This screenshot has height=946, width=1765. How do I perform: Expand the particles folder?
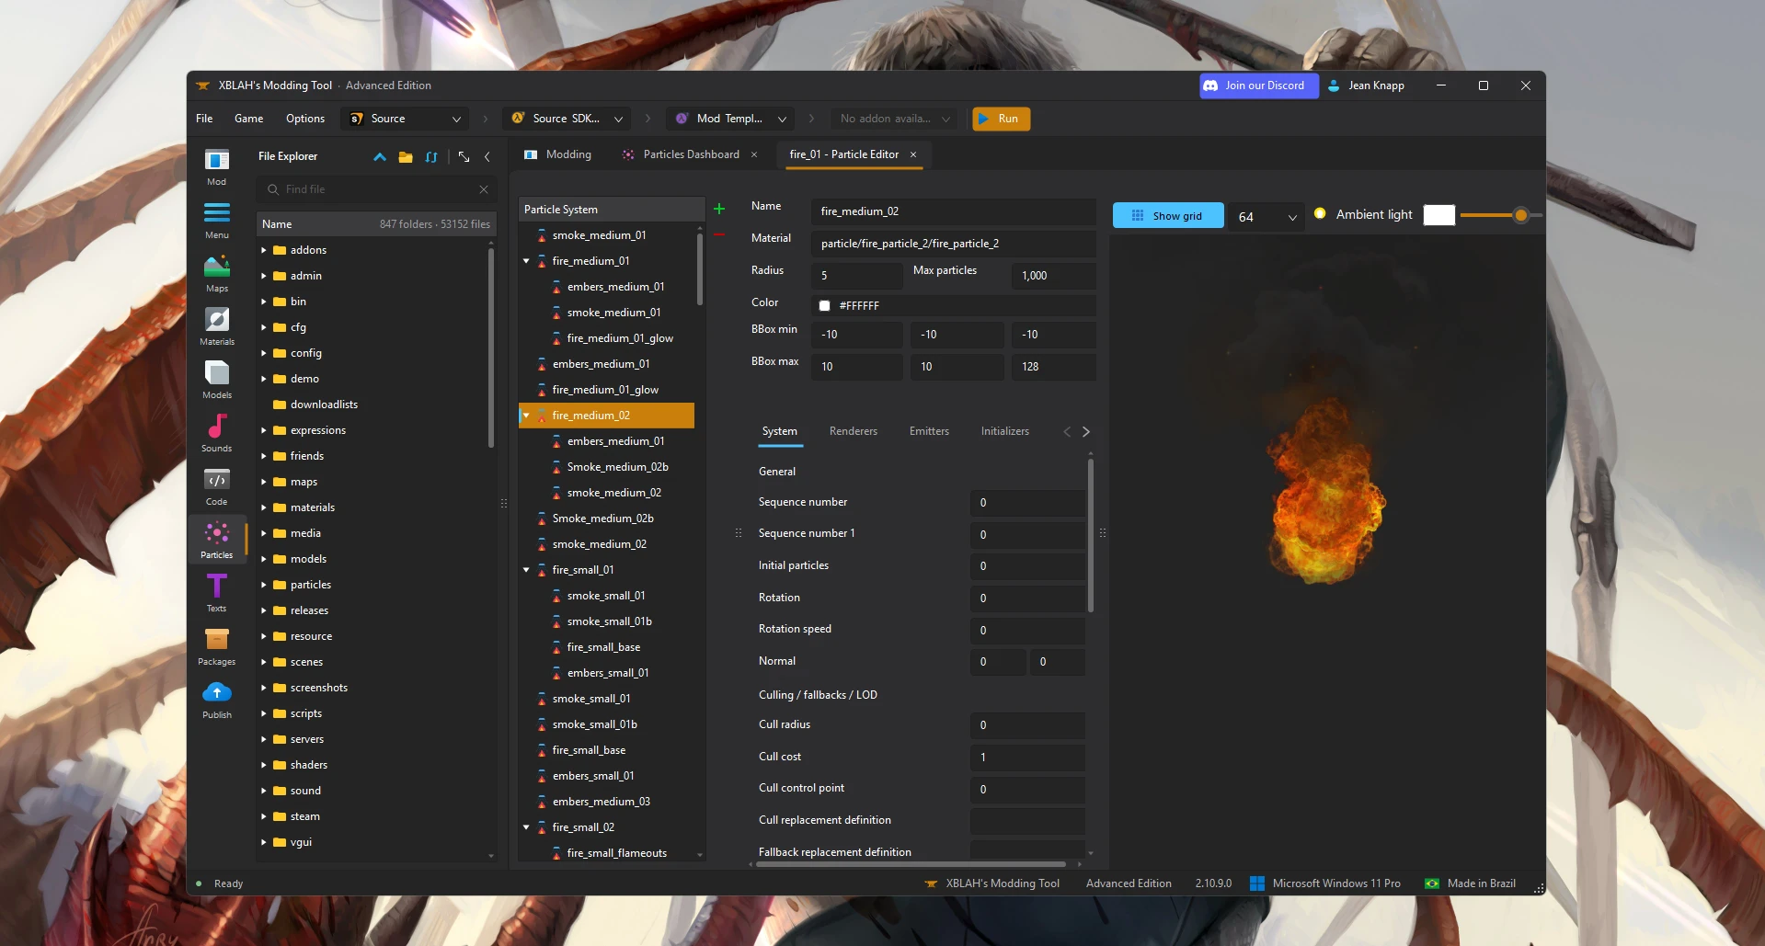pyautogui.click(x=264, y=585)
